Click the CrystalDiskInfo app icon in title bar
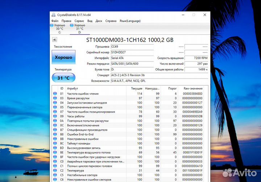 tap(54, 15)
